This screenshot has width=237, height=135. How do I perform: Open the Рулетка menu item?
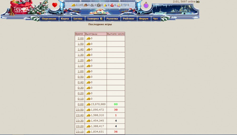pyautogui.click(x=112, y=19)
